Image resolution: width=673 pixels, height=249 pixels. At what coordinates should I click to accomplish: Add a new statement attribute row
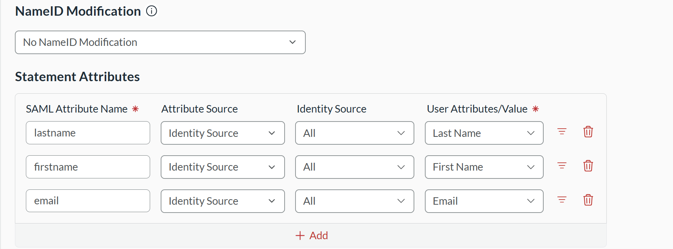click(x=312, y=235)
